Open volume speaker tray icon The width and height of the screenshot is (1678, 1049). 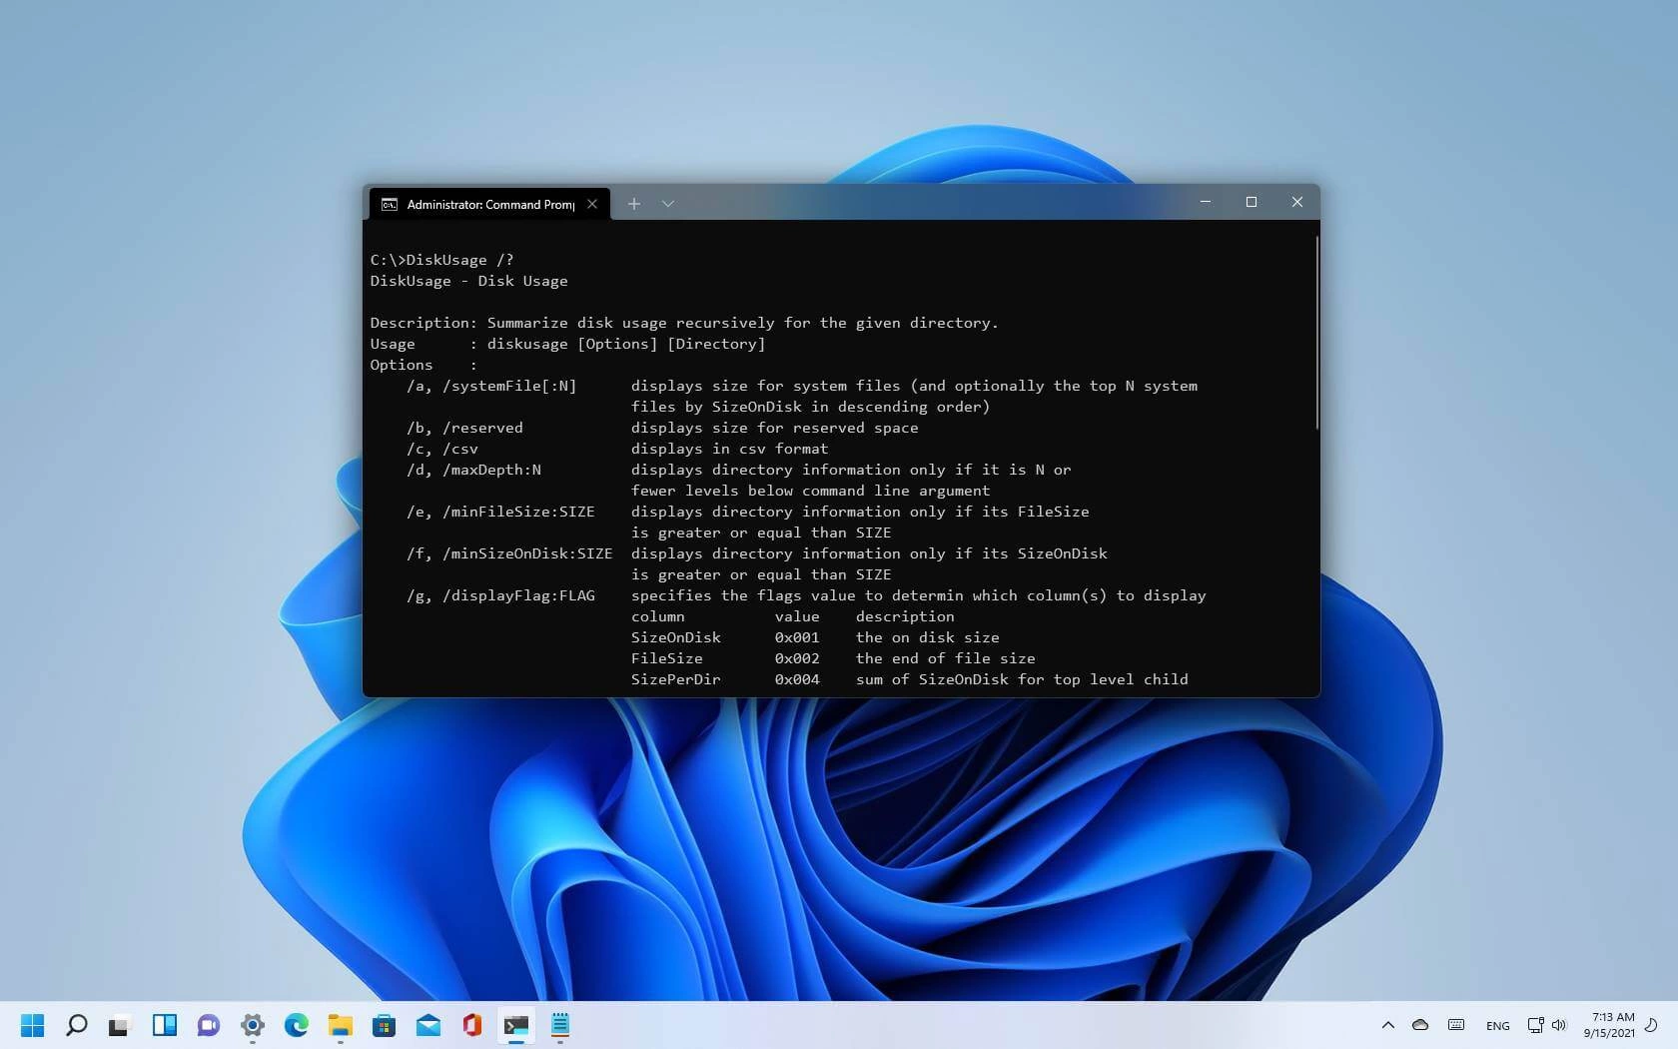[1559, 1025]
